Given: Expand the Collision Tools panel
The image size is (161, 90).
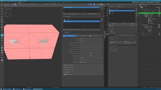Looking at the screenshot, I should [83, 67].
